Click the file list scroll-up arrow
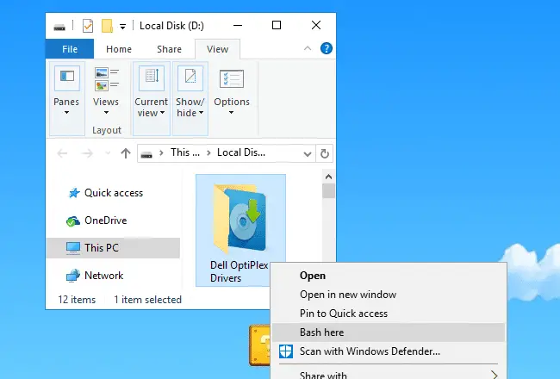The image size is (560, 379). pyautogui.click(x=328, y=177)
